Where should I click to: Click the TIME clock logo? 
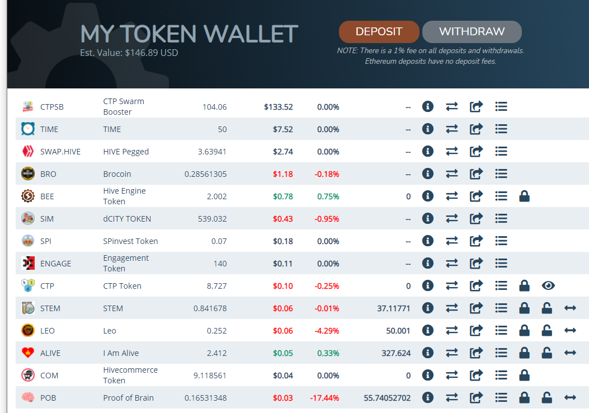pos(28,129)
